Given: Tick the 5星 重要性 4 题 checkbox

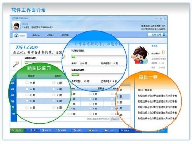Looking at the screenshot, I should [x=54, y=83].
